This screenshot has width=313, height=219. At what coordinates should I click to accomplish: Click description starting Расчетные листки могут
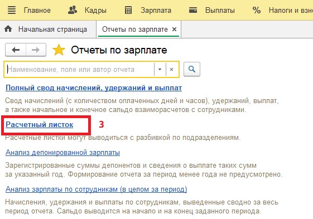tap(123, 138)
